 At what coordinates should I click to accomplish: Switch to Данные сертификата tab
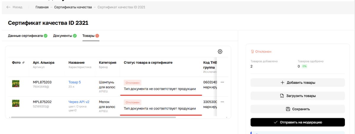tap(25, 36)
